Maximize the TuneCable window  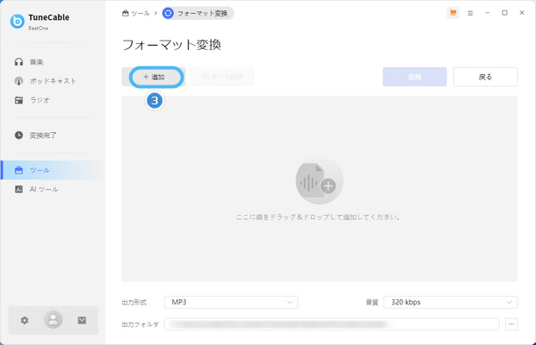tap(505, 13)
